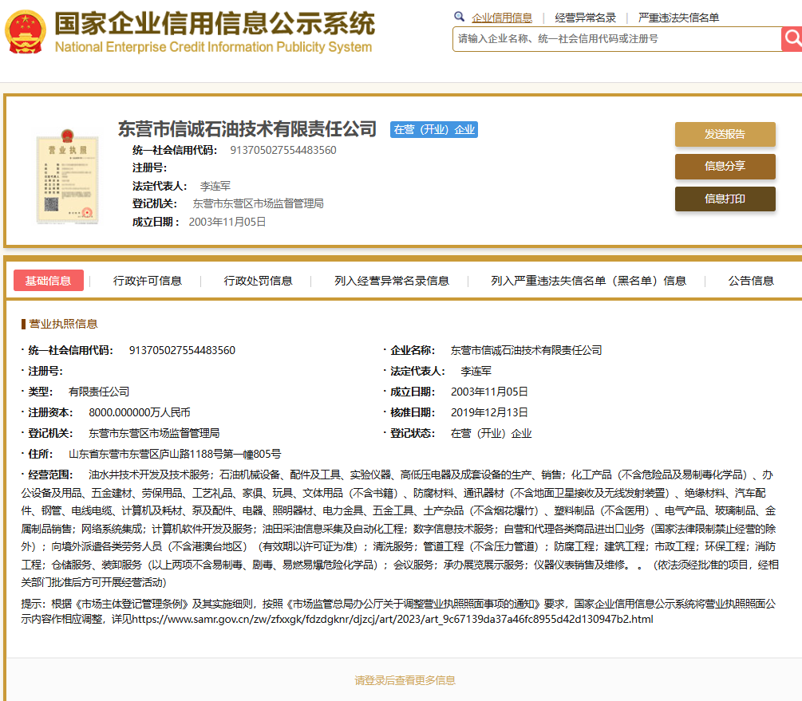This screenshot has width=802, height=701.
Task: Switch to the 基础信息 tab
Action: (49, 280)
